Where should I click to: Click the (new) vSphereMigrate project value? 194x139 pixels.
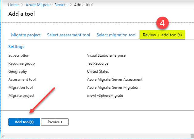[105, 96]
